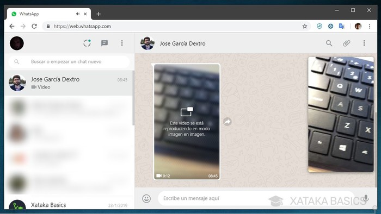This screenshot has height=214, width=381.
Task: Open the Google Translate extension
Action: coord(342,26)
